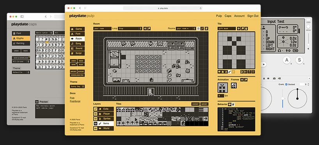Click the crank dial in simulator
Image resolution: width=319 pixels, height=145 pixels.
[x=297, y=98]
